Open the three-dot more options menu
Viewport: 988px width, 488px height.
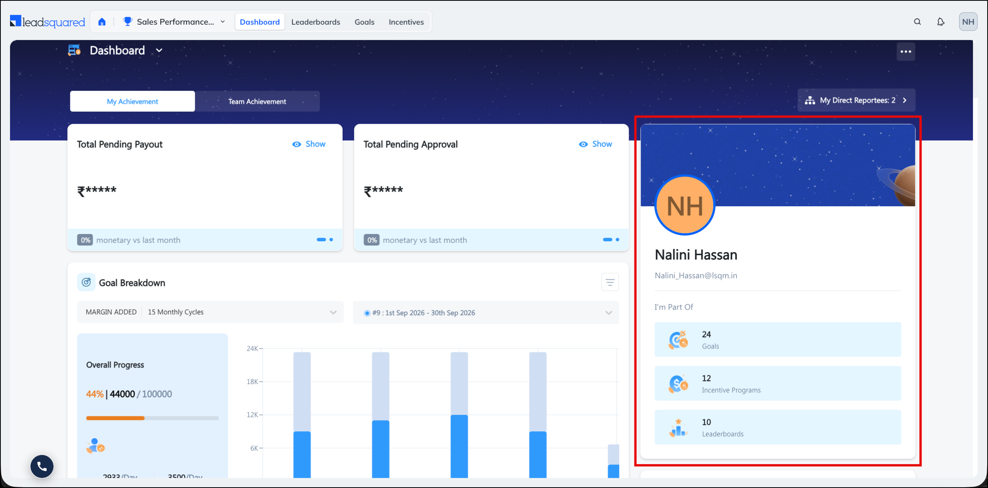pos(906,52)
